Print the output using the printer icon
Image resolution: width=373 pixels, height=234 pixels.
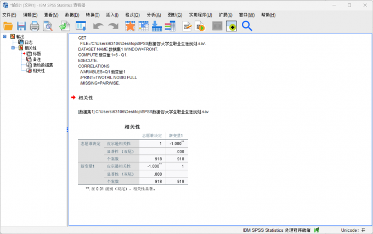(x=35, y=26)
